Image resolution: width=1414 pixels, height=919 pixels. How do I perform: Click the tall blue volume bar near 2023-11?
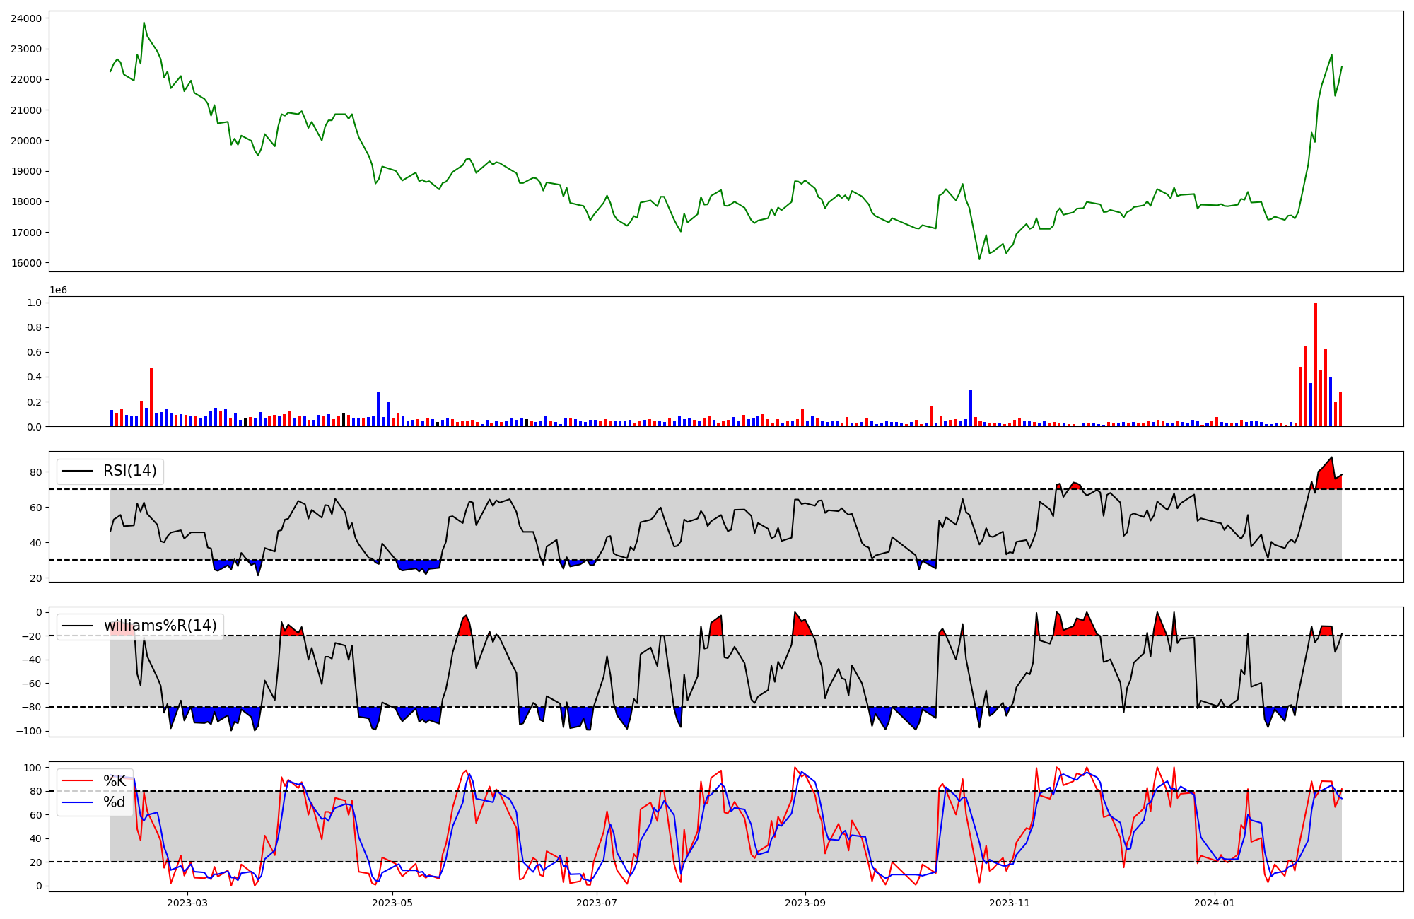(x=970, y=408)
